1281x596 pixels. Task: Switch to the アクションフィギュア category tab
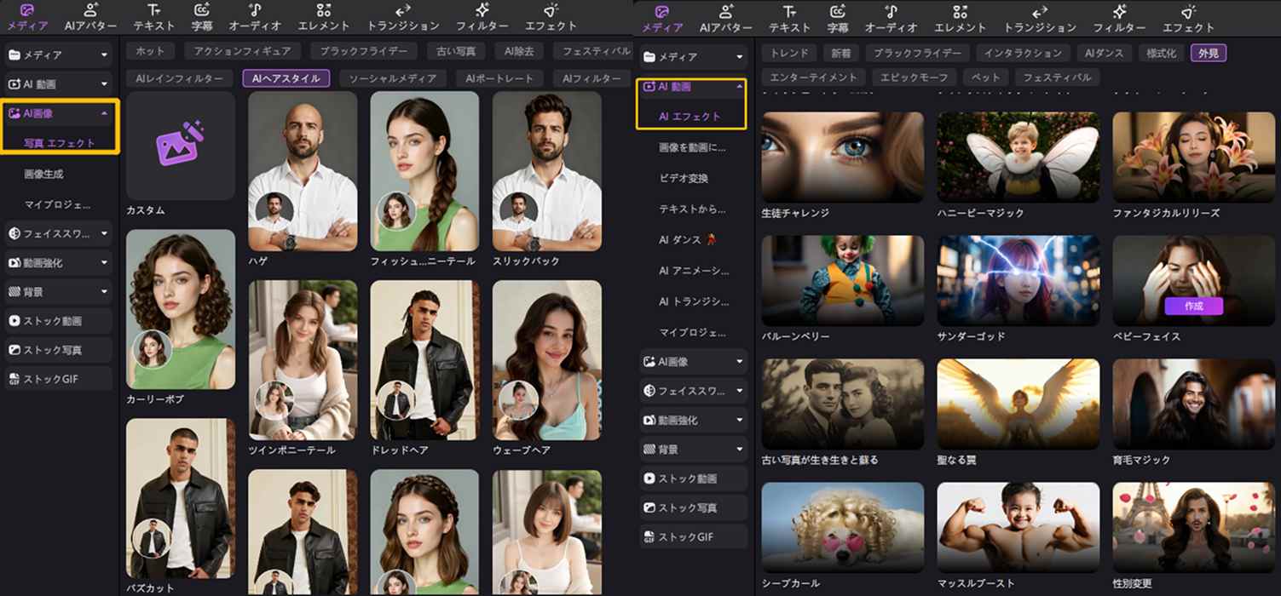point(242,51)
